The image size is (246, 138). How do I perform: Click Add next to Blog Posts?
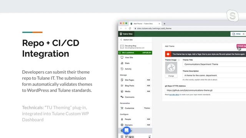tap(148, 85)
